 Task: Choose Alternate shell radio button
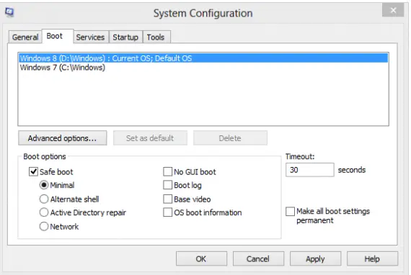tap(44, 199)
